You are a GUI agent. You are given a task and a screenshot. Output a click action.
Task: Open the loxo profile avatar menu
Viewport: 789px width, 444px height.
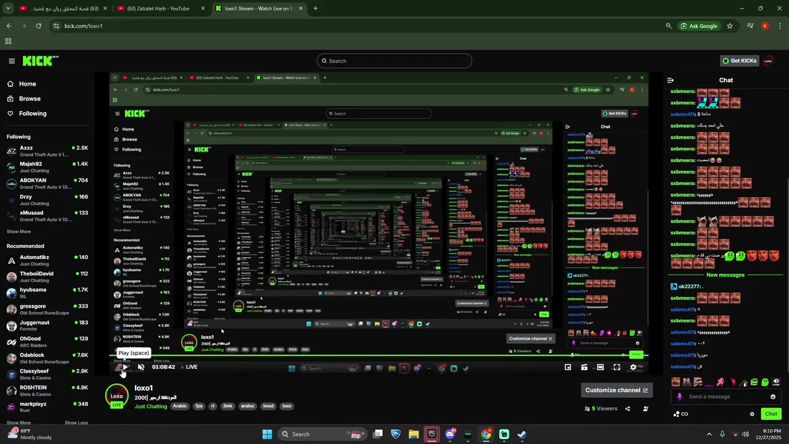[x=769, y=61]
